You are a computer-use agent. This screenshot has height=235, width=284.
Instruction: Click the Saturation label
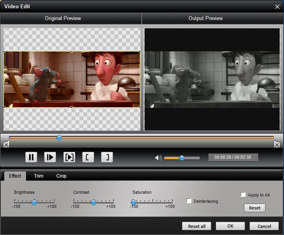tap(142, 192)
